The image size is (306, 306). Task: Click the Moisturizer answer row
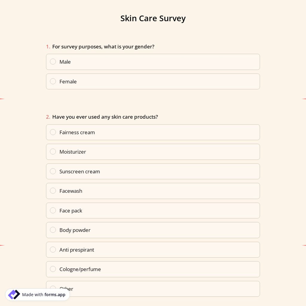pos(153,151)
